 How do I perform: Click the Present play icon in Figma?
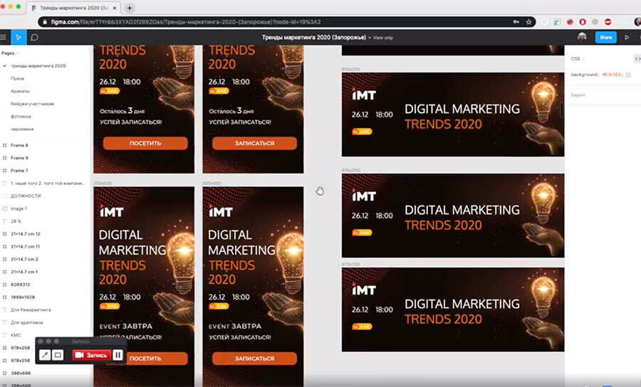pos(627,38)
